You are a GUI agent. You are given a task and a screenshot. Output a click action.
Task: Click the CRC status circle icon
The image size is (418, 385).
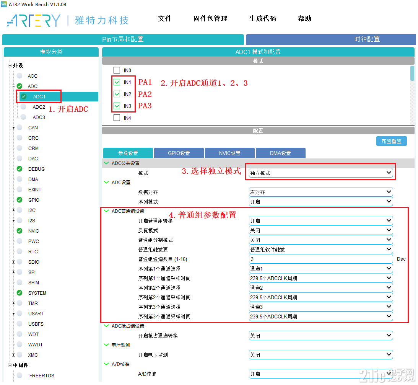pyautogui.click(x=20, y=138)
